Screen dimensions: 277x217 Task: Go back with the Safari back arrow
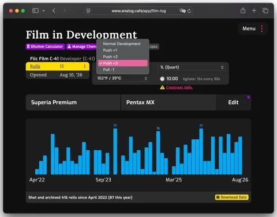54,10
